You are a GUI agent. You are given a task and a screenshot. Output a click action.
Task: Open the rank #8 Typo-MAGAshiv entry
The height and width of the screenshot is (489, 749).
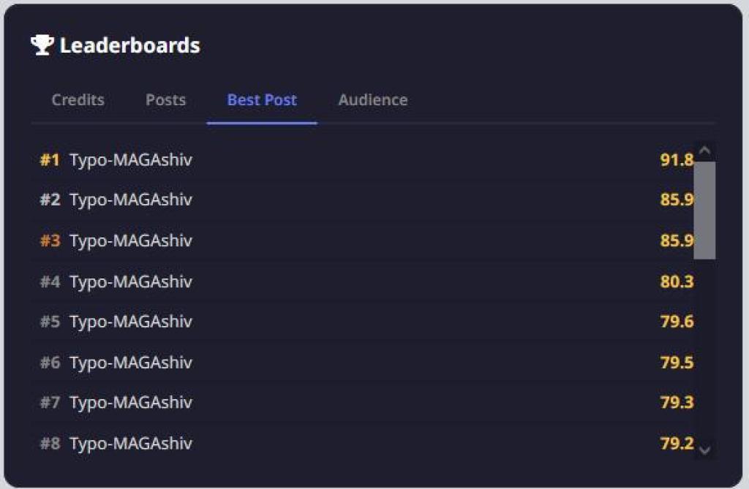[131, 444]
